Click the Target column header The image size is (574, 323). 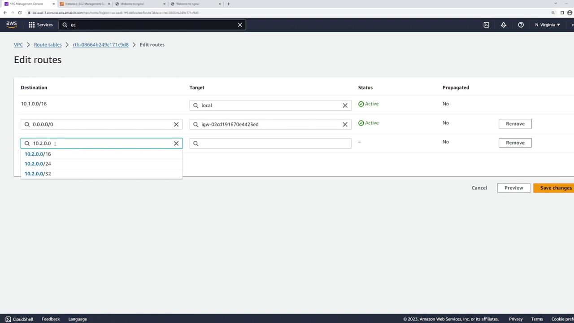pos(197,87)
